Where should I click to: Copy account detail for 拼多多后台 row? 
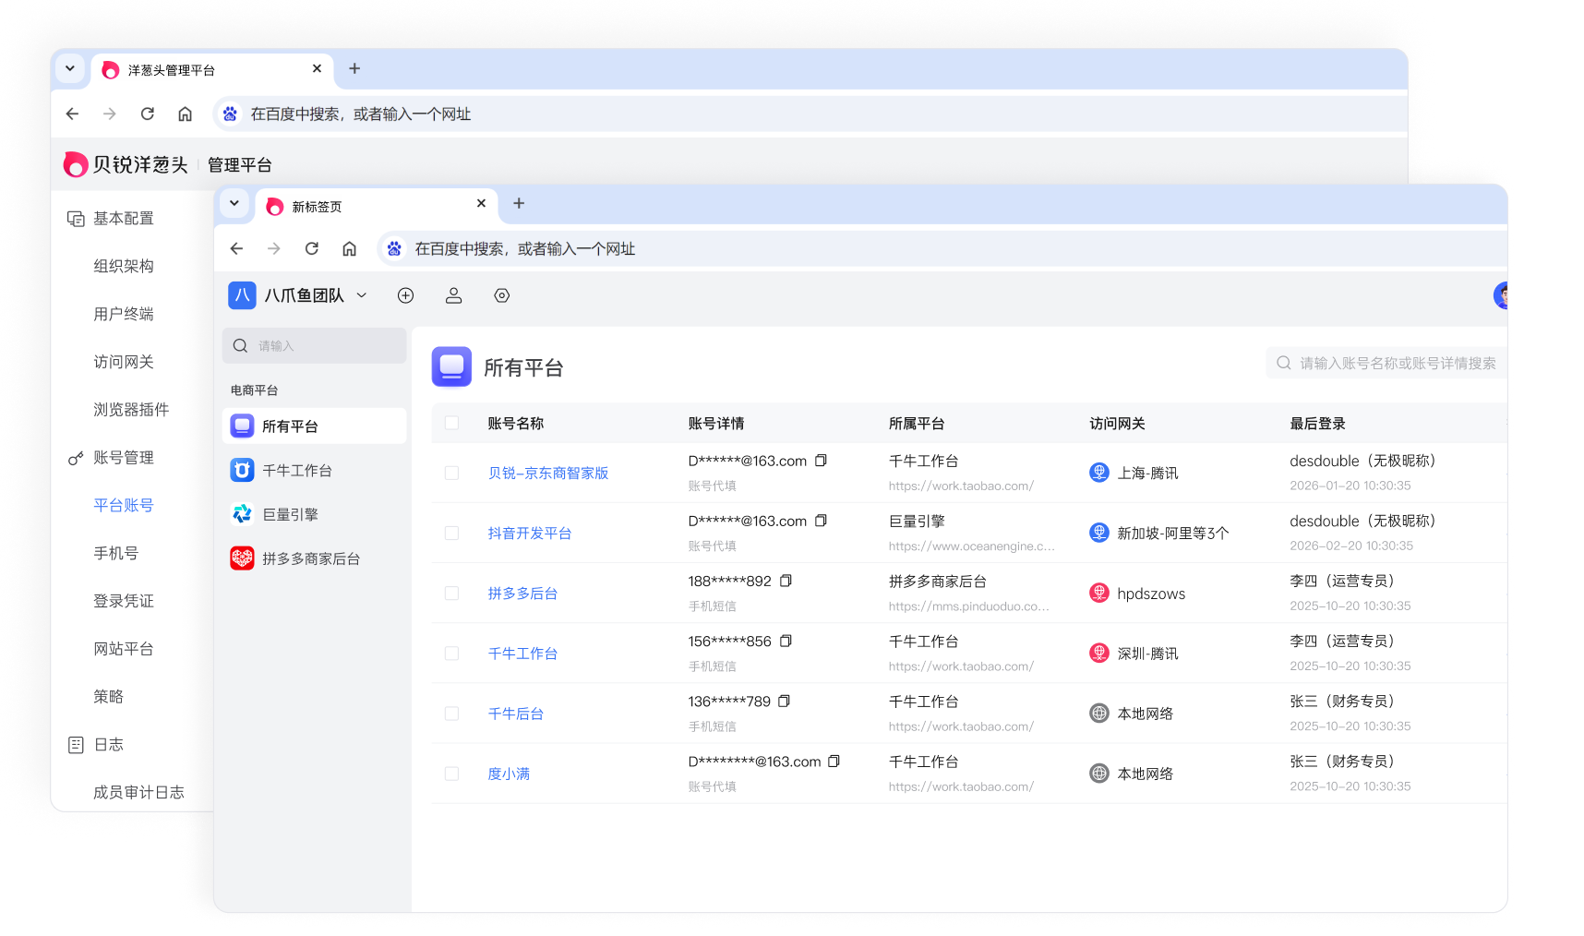pyautogui.click(x=786, y=581)
